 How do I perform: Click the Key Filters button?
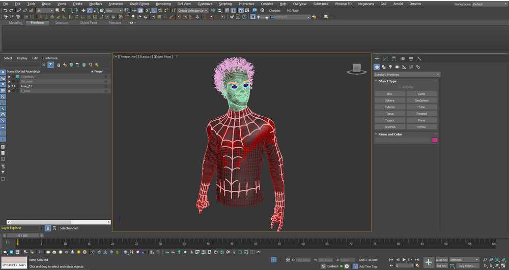click(467, 266)
